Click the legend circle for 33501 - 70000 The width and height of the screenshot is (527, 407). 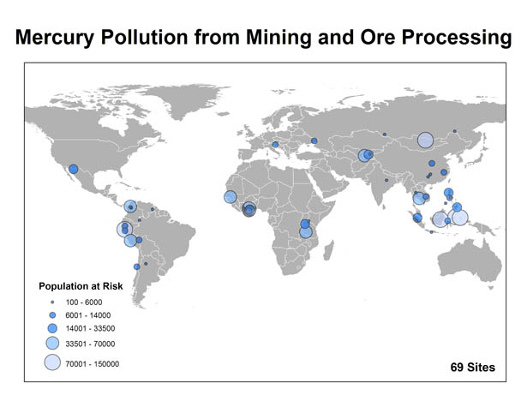(x=51, y=344)
